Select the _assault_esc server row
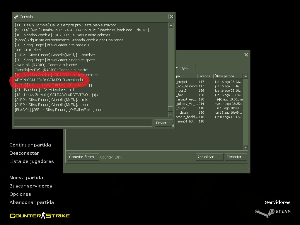The height and width of the screenshot is (225, 300). [x=209, y=99]
